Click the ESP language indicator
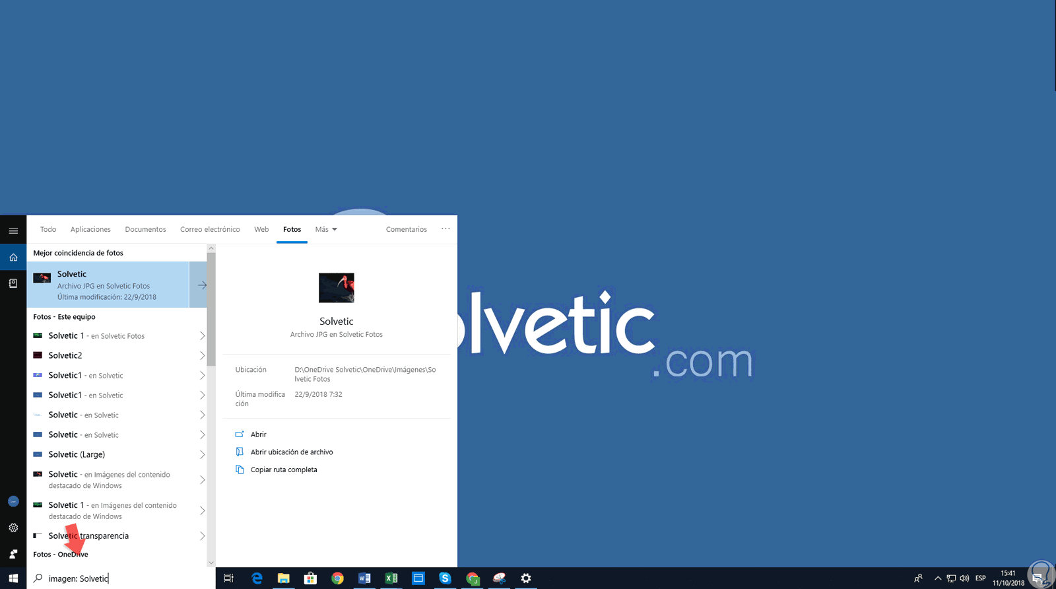 981,578
